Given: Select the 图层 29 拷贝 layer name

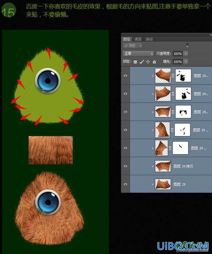Looking at the screenshot, I should [183, 166].
